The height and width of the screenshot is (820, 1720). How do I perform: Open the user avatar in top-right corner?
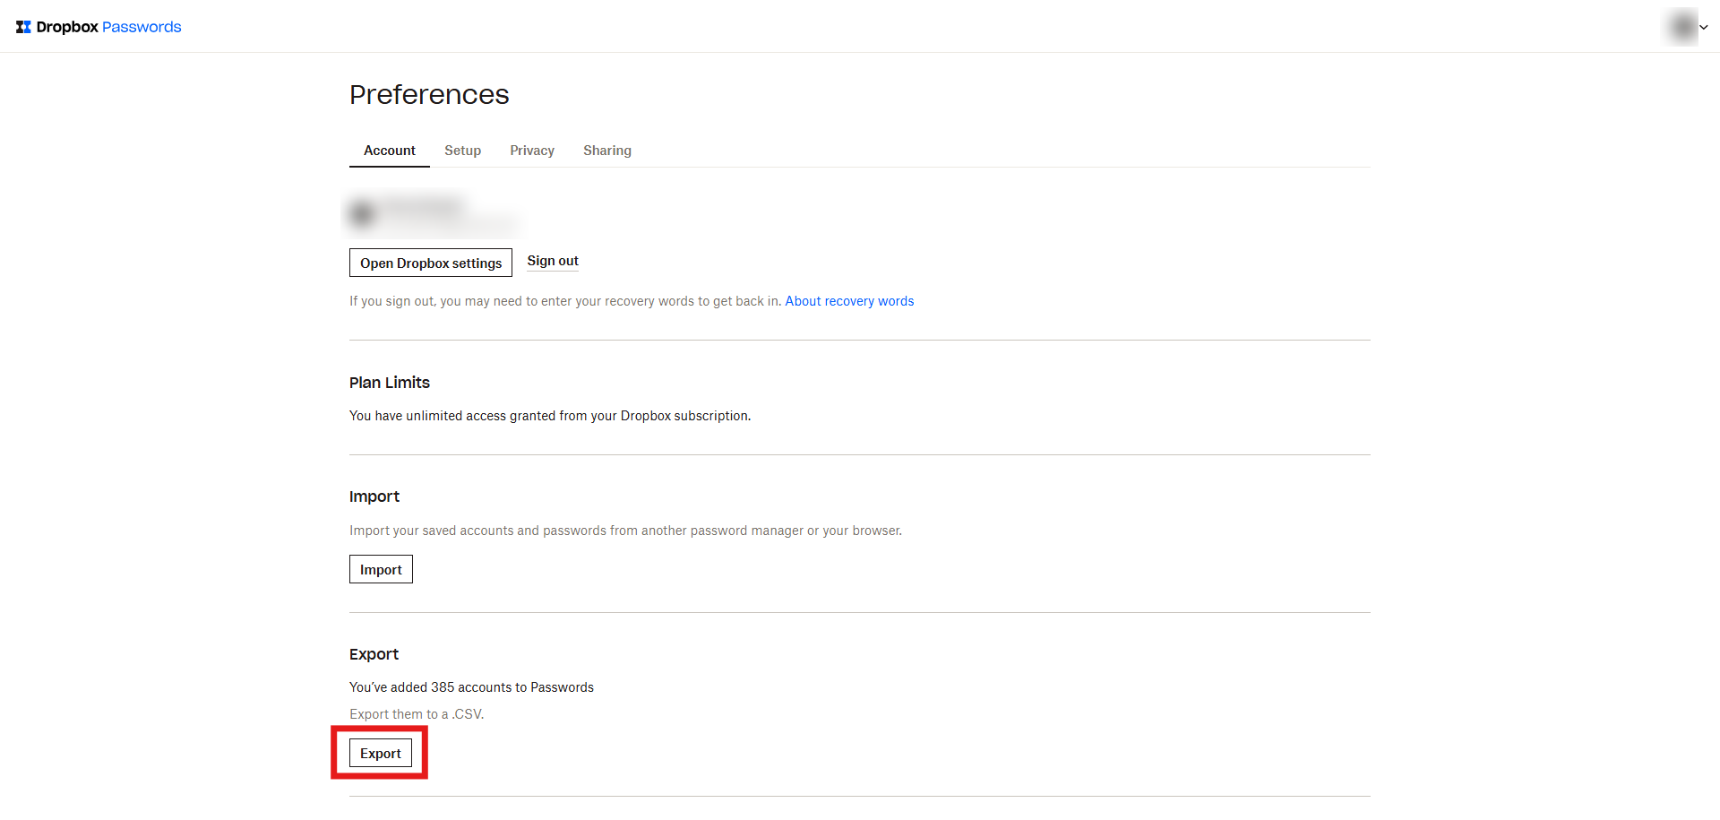point(1682,27)
